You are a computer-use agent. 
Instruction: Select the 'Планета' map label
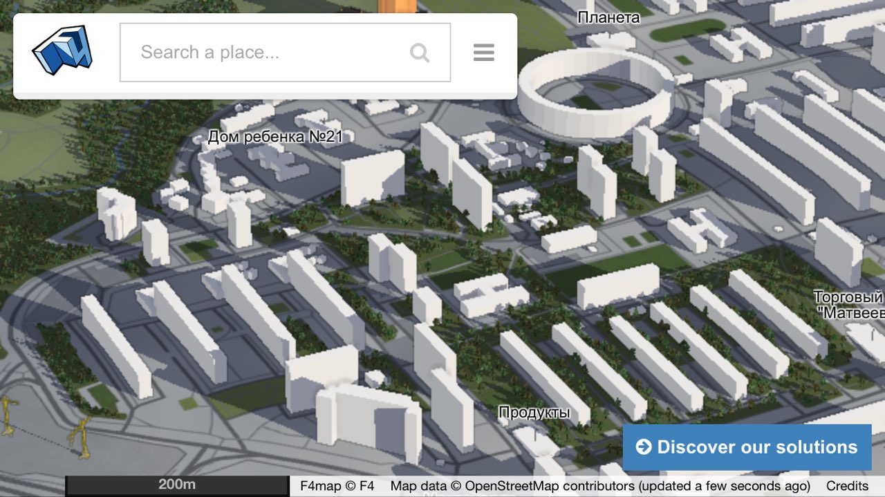click(608, 18)
